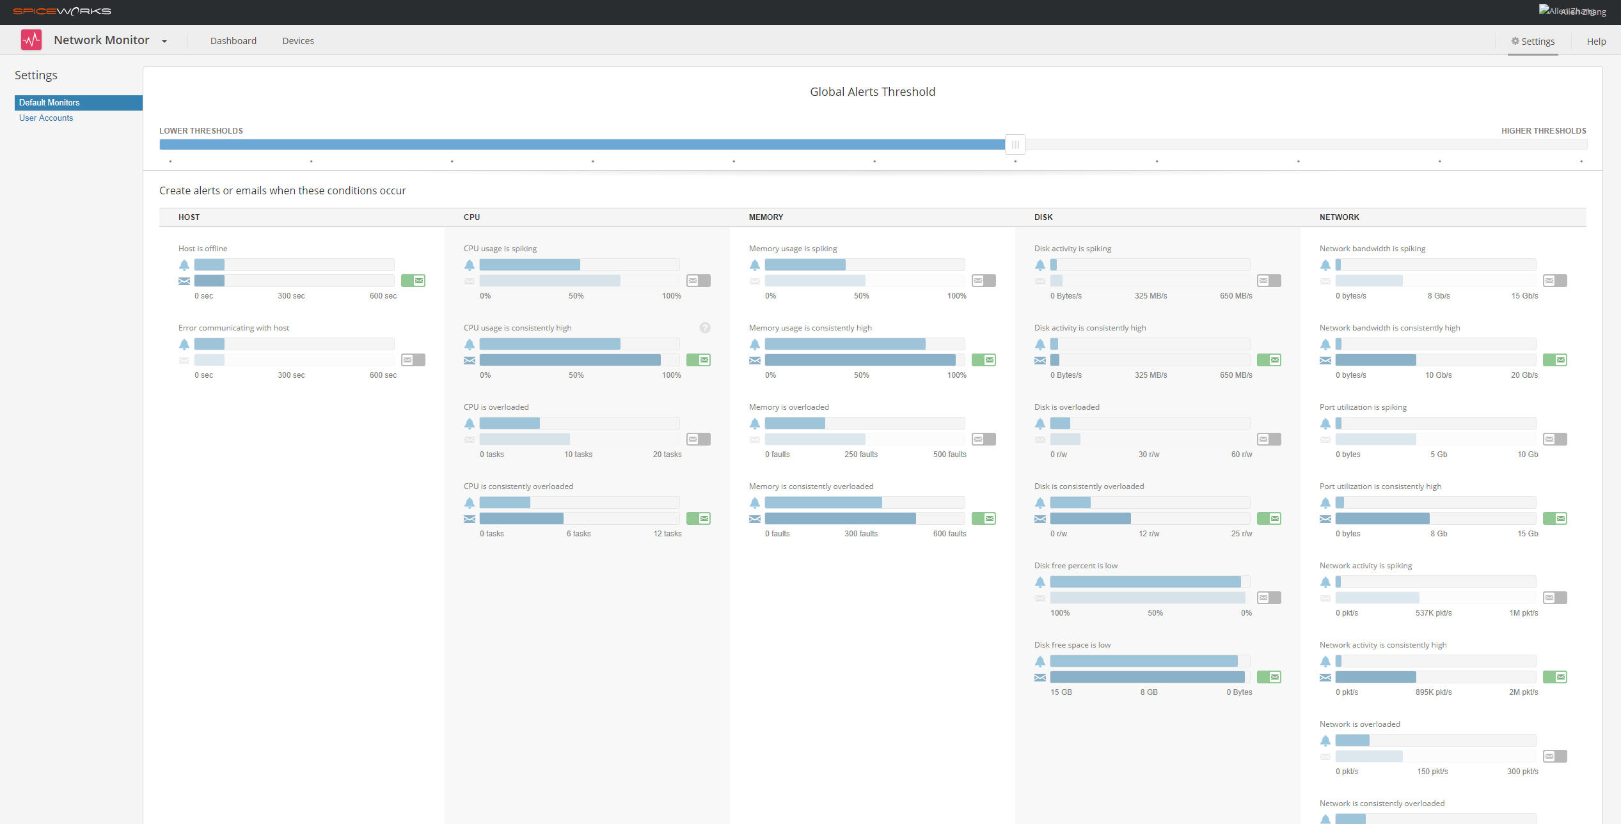Click the Help link in header
The image size is (1621, 824).
[x=1596, y=42]
